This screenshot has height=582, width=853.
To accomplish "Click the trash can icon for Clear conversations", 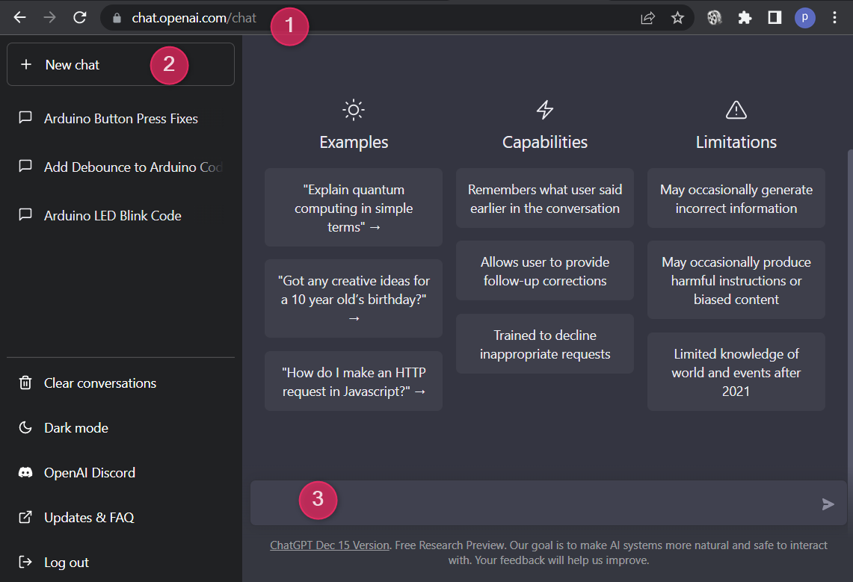I will [x=25, y=383].
